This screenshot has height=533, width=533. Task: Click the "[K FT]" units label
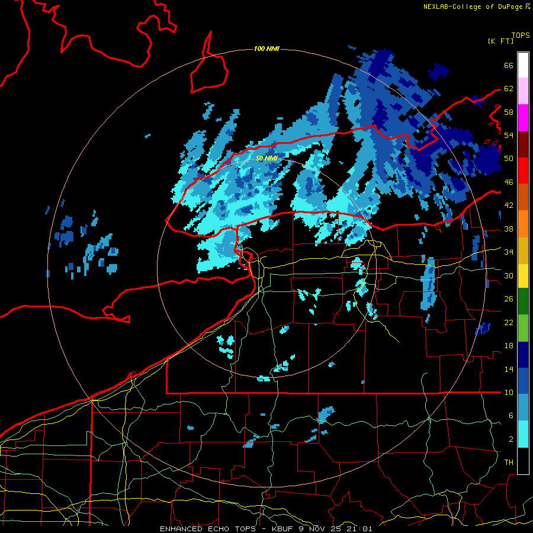500,41
